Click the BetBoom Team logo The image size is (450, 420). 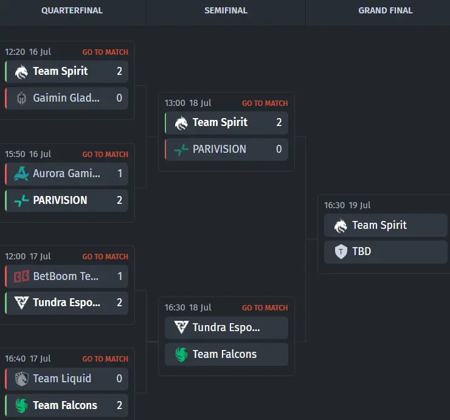click(21, 276)
